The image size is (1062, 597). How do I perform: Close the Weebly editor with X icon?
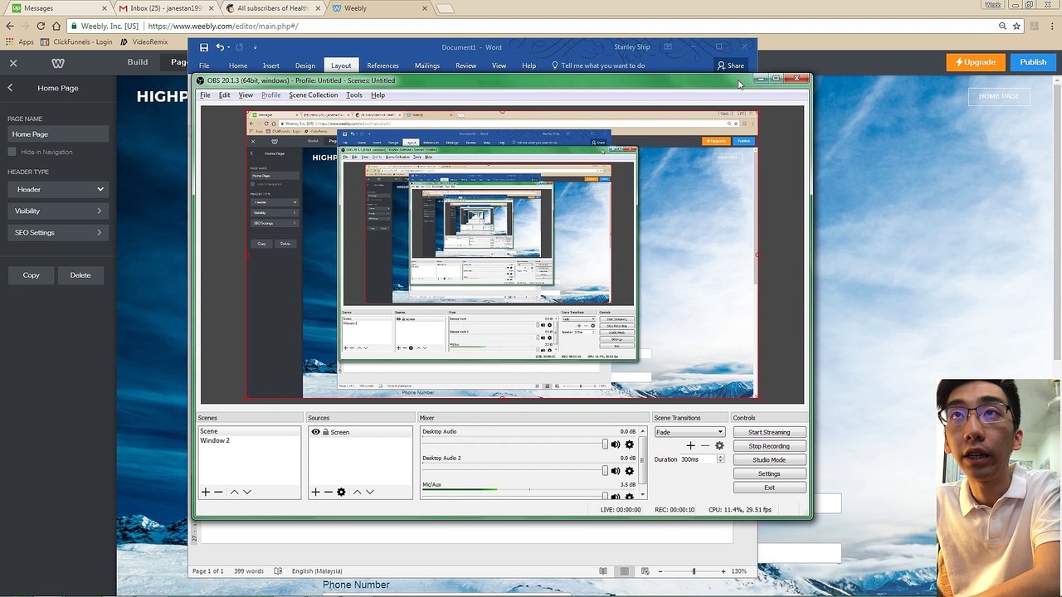coord(13,63)
